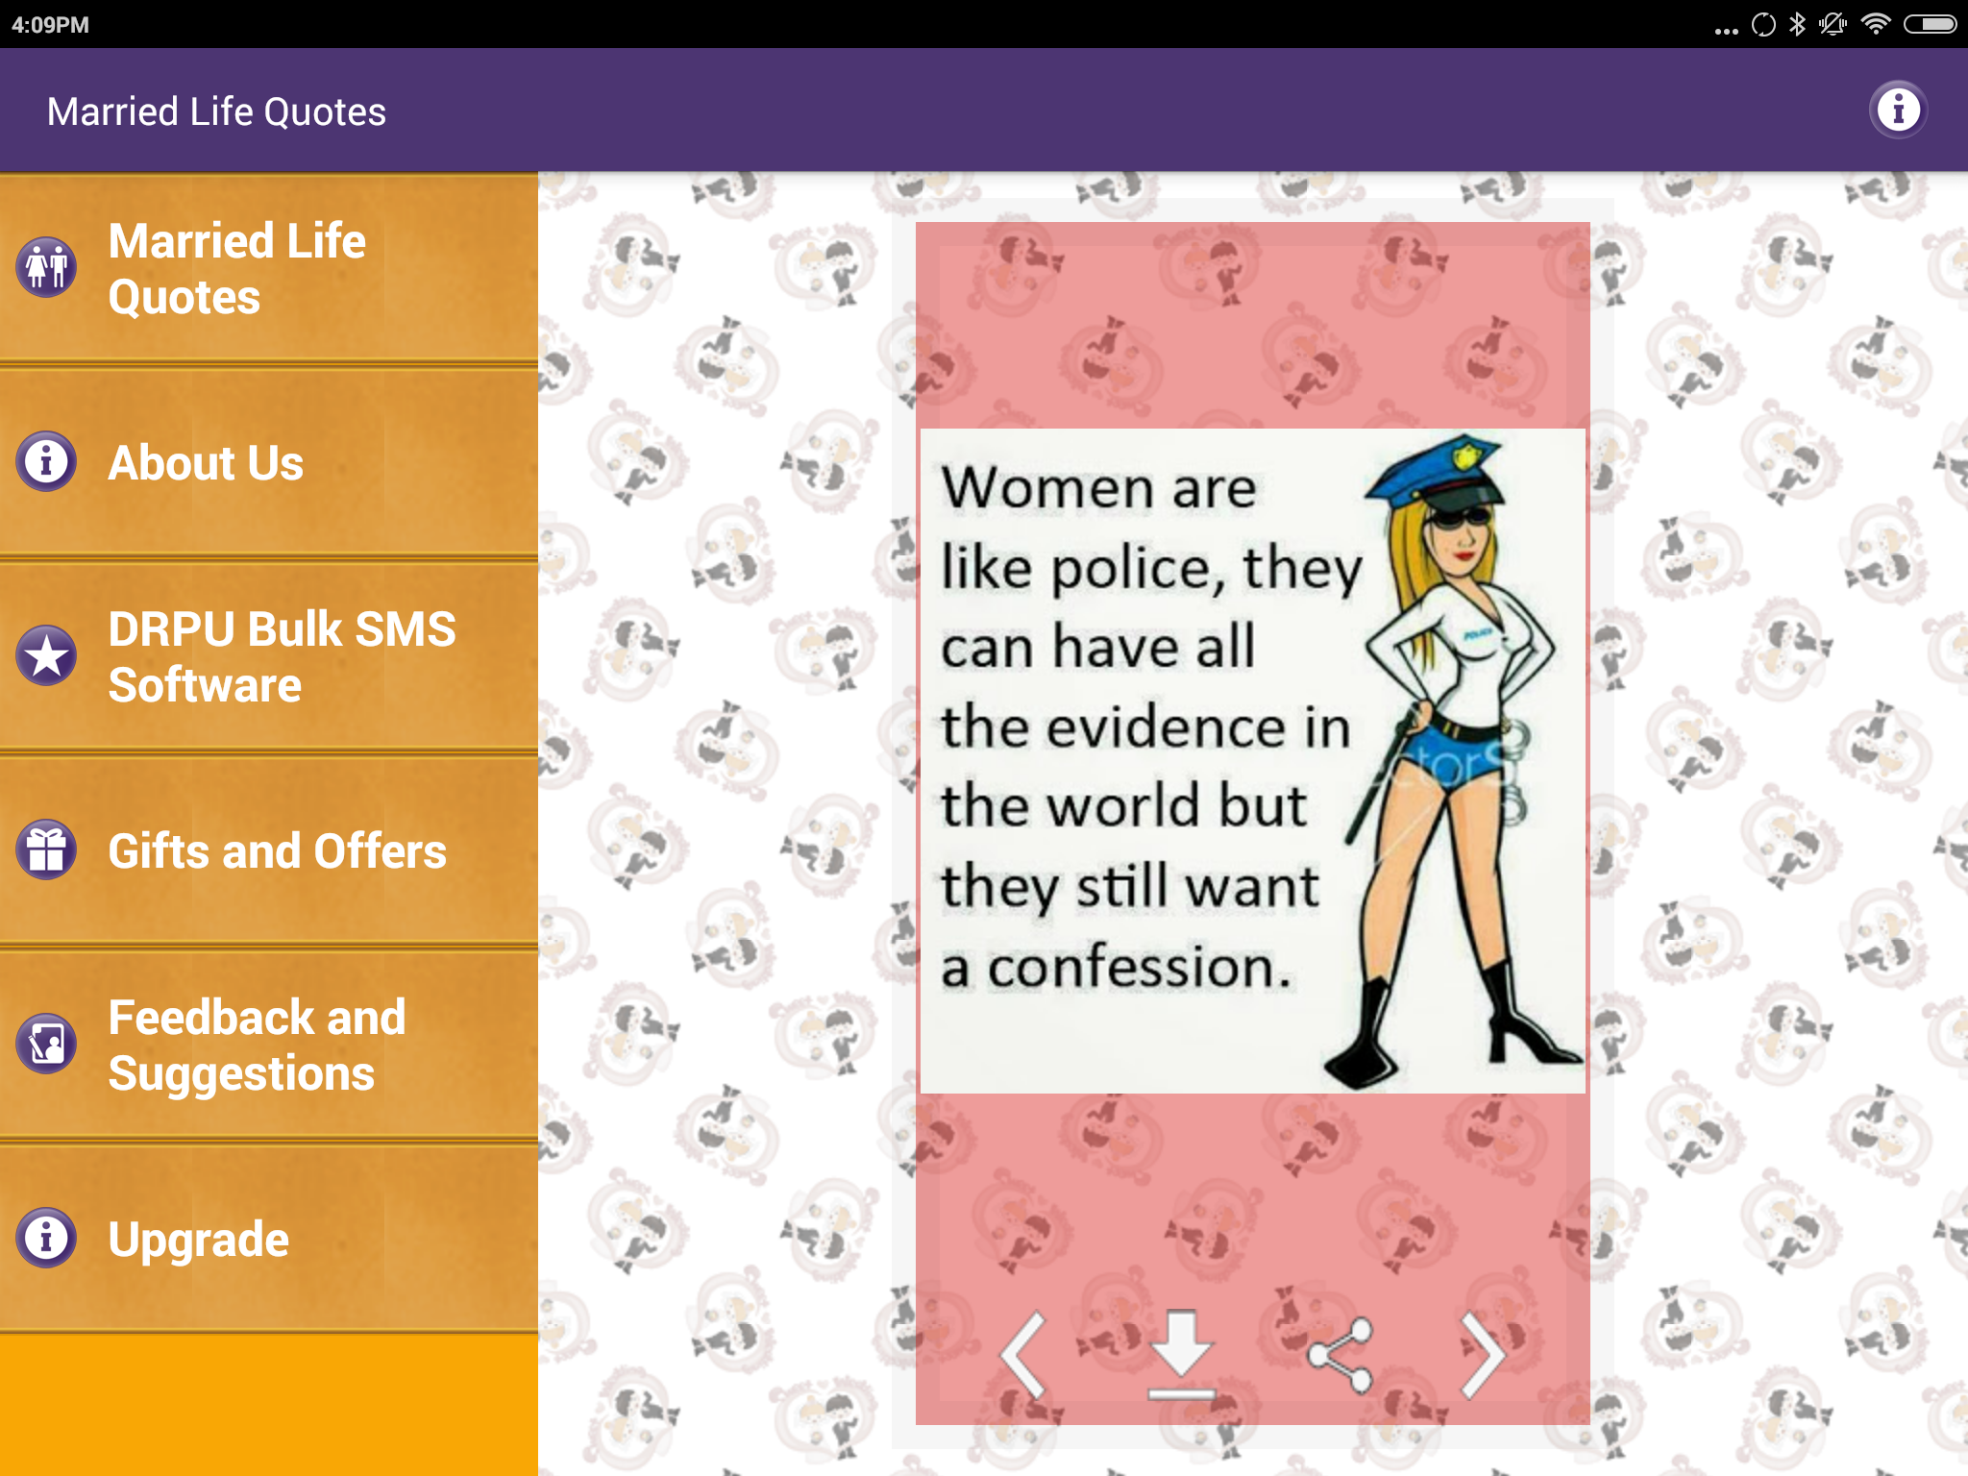Share the quote via share icon

pos(1341,1354)
